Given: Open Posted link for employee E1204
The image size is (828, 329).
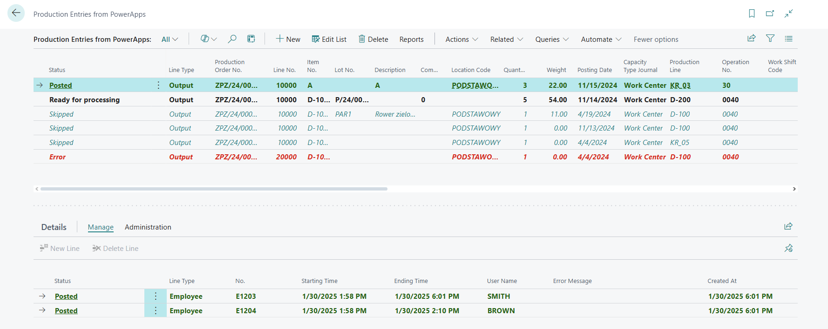Looking at the screenshot, I should coord(66,311).
